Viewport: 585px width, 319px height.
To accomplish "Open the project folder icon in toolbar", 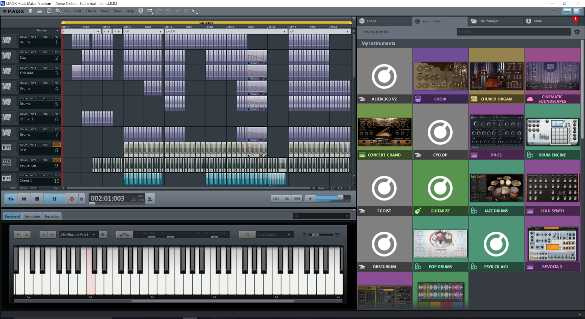I will pos(39,11).
